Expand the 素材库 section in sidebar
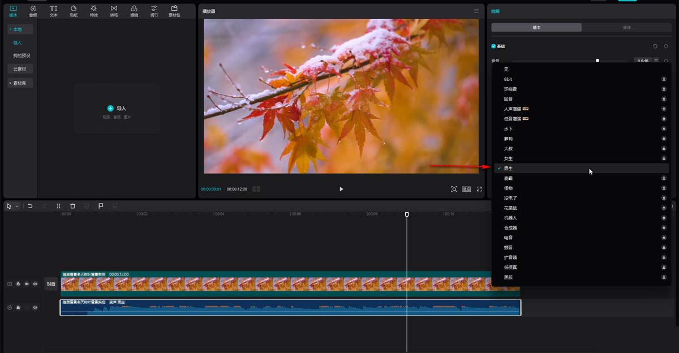This screenshot has width=679, height=353. pos(20,83)
